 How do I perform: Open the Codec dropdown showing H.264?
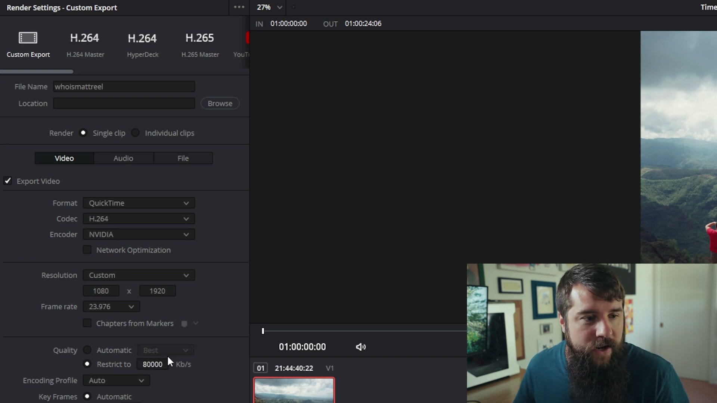139,219
